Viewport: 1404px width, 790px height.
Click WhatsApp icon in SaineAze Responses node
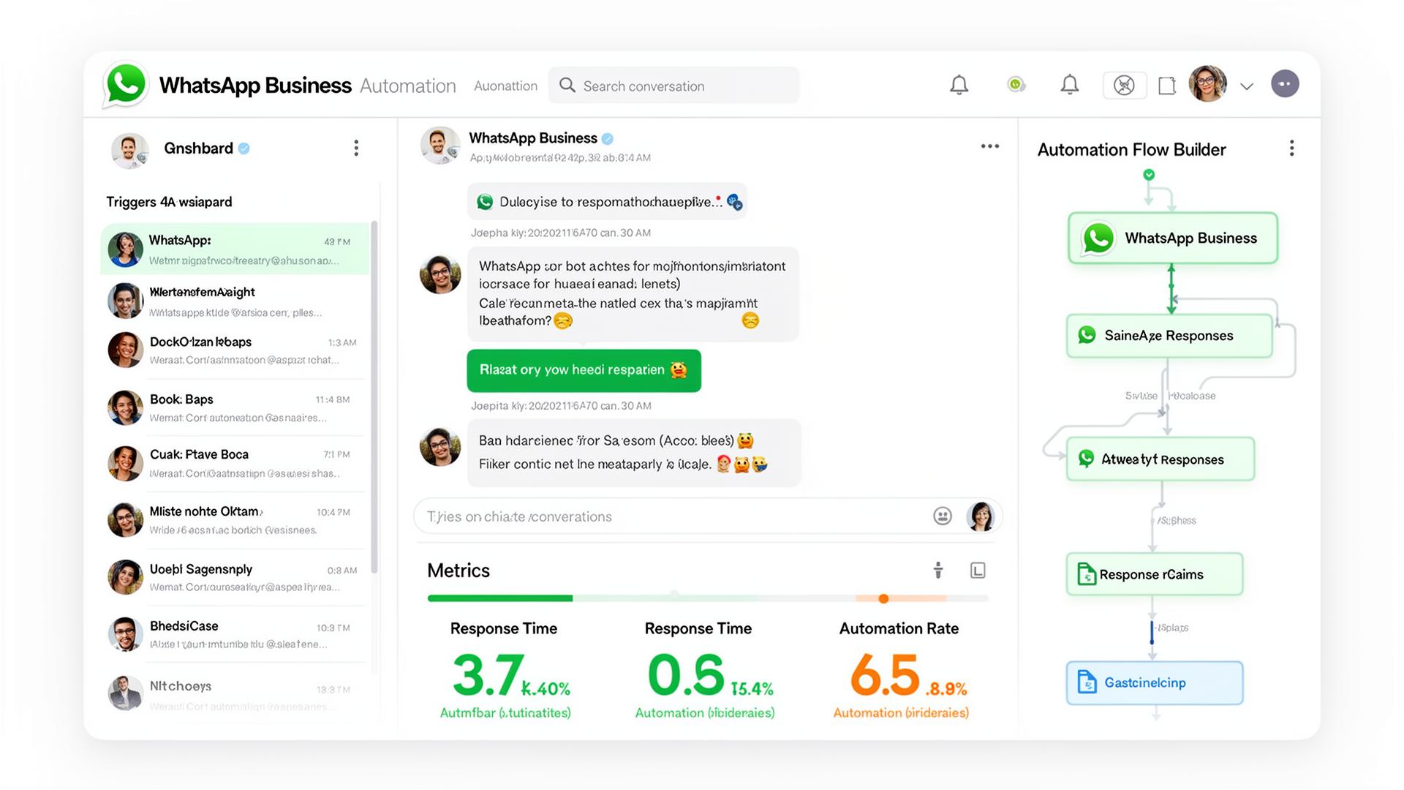tap(1087, 335)
